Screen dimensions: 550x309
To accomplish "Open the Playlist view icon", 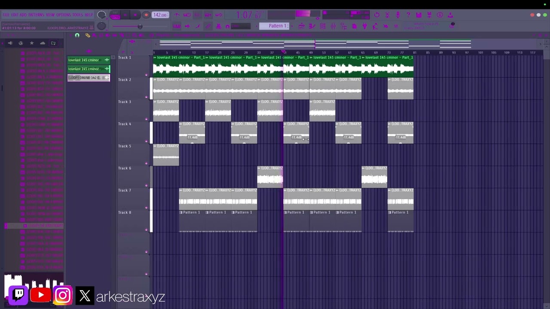I will click(x=302, y=26).
